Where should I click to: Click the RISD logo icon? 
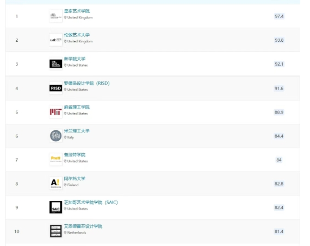(x=56, y=88)
